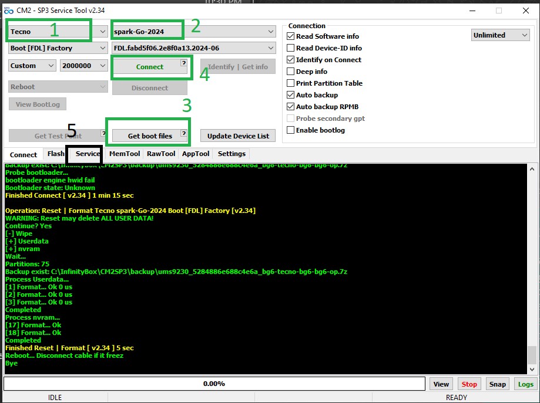This screenshot has width=540, height=403.
Task: Open the 2000000 baud rate dropdown
Action: tap(83, 66)
